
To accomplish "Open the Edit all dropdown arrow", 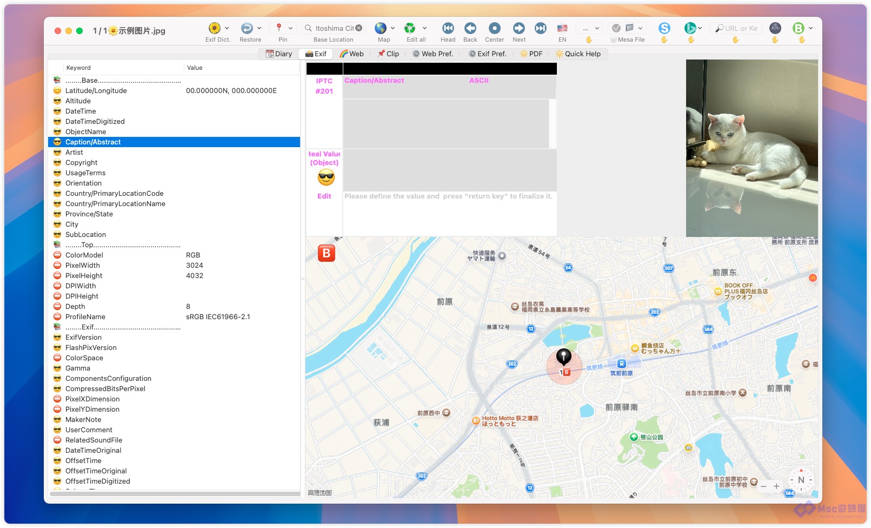I will 425,28.
